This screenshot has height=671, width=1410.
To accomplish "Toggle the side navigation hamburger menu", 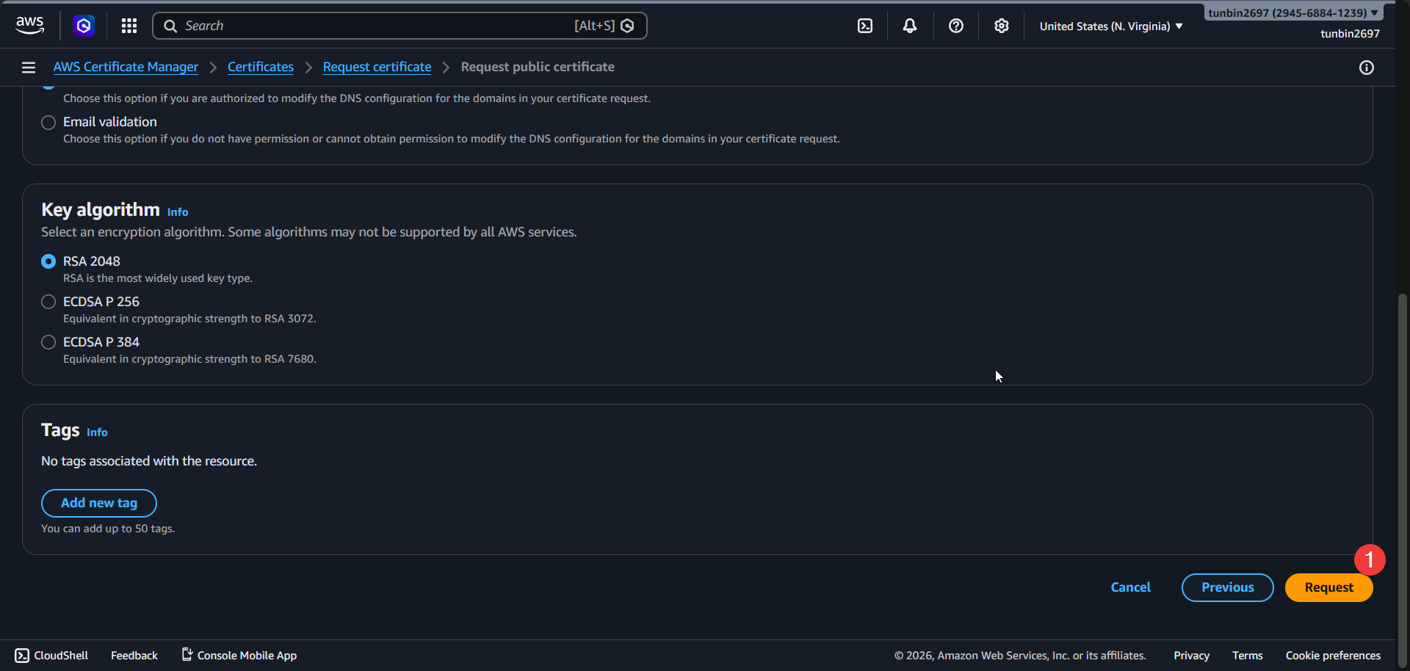I will tap(29, 68).
